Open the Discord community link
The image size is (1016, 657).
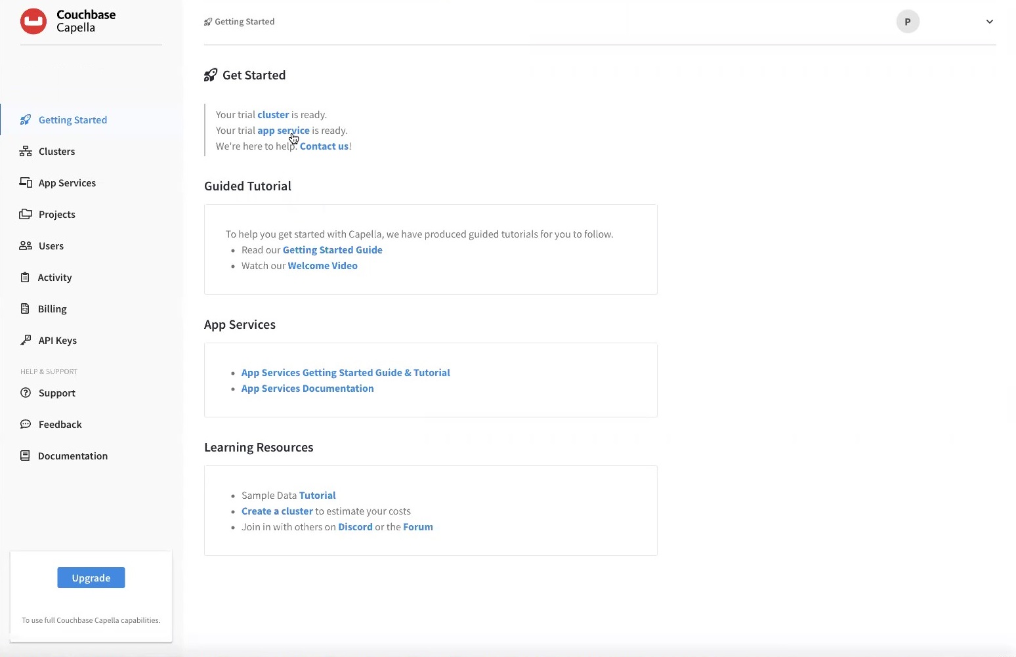coord(355,527)
